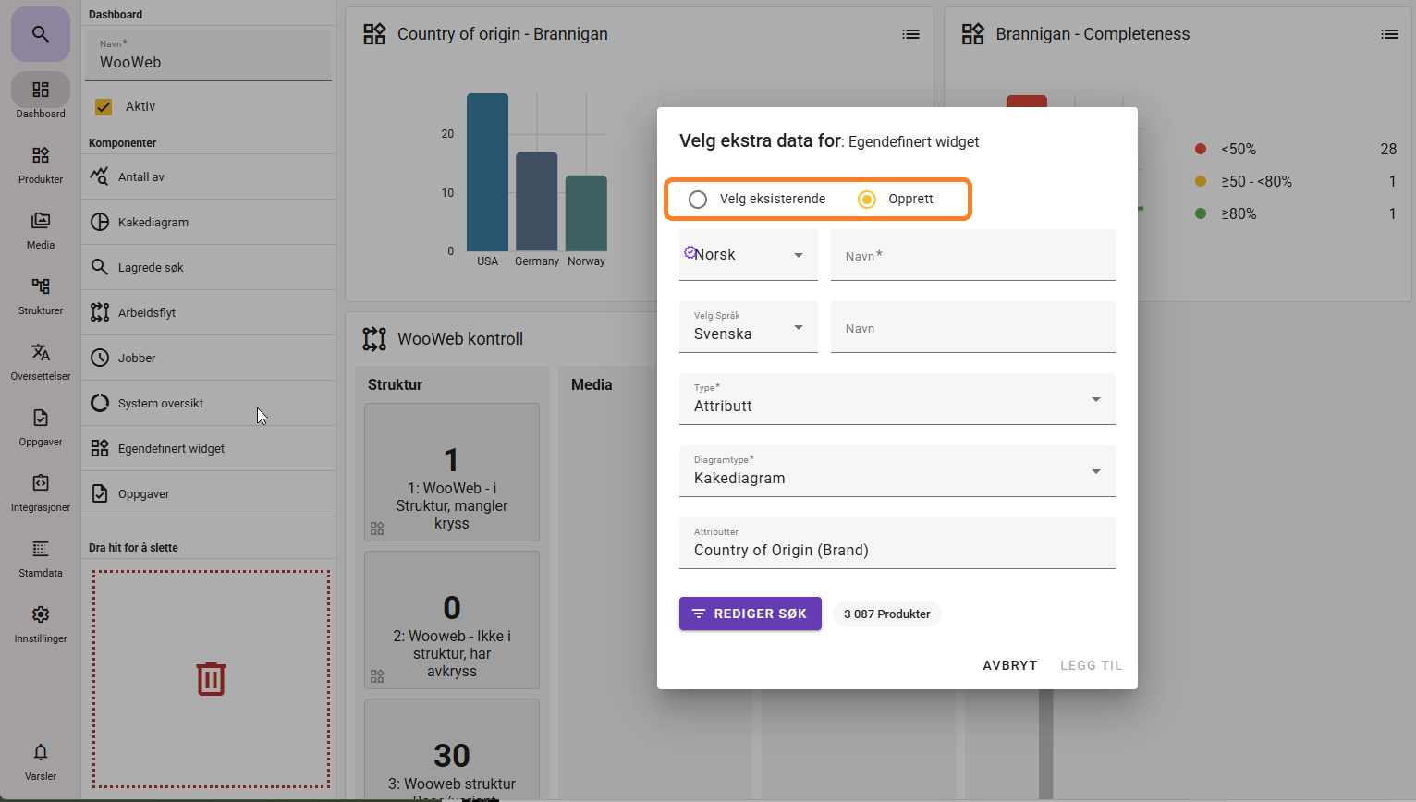Screen dimensions: 1416x802
Task: Click the required Navn field beside Norsk
Action: click(972, 256)
